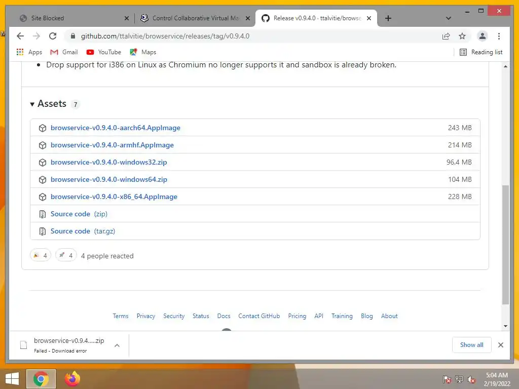Download browservice armhf AppImage
Screen dimensions: 519x389
coord(112,145)
